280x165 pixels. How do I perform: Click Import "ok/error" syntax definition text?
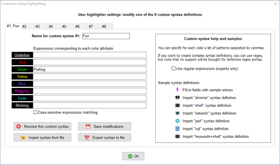click(x=209, y=98)
